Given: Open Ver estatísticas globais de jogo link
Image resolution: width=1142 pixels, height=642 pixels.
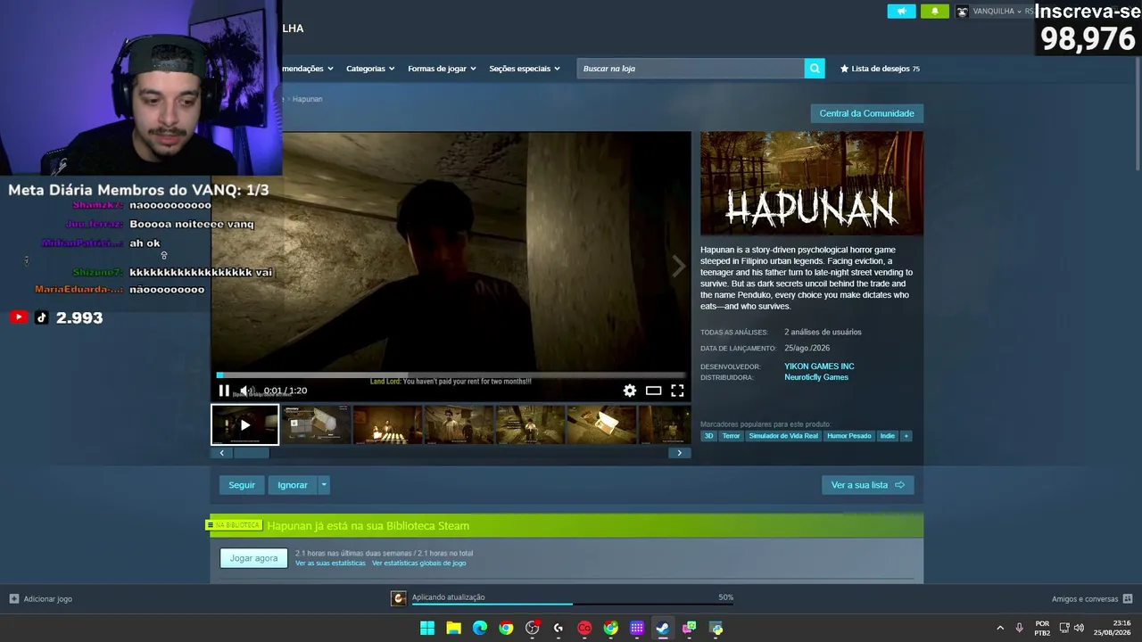Looking at the screenshot, I should click(x=418, y=564).
